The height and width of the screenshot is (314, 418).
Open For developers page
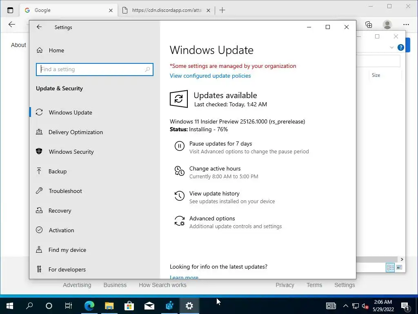click(x=67, y=269)
